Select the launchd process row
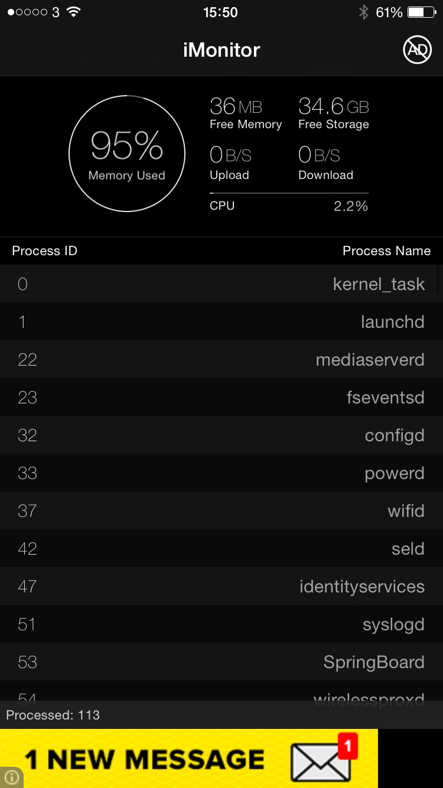443x788 pixels. click(x=221, y=322)
